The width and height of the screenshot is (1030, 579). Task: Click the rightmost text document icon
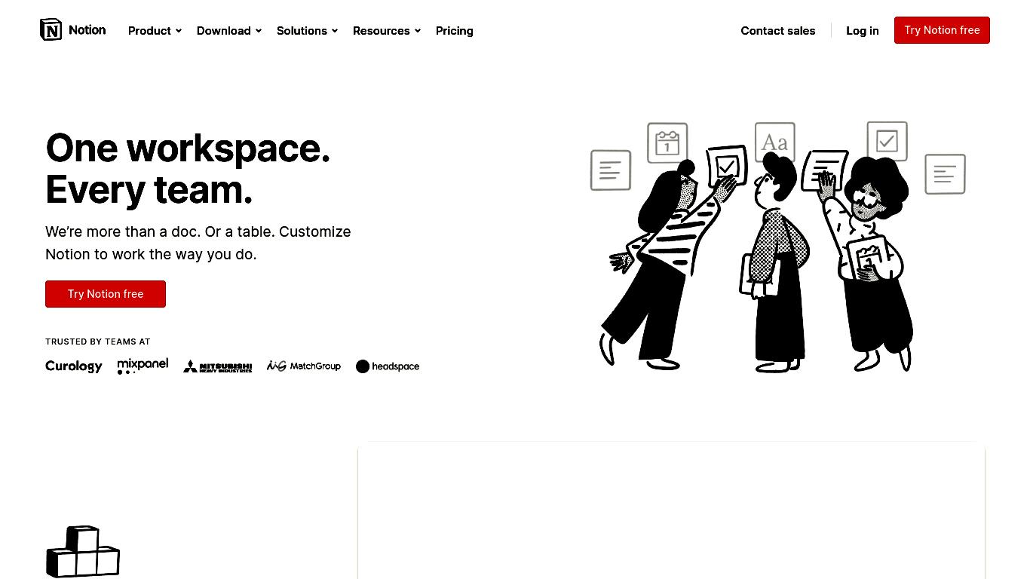[x=945, y=174]
